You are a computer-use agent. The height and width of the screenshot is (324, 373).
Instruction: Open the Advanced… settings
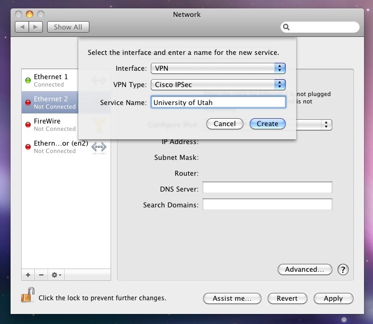coord(305,270)
